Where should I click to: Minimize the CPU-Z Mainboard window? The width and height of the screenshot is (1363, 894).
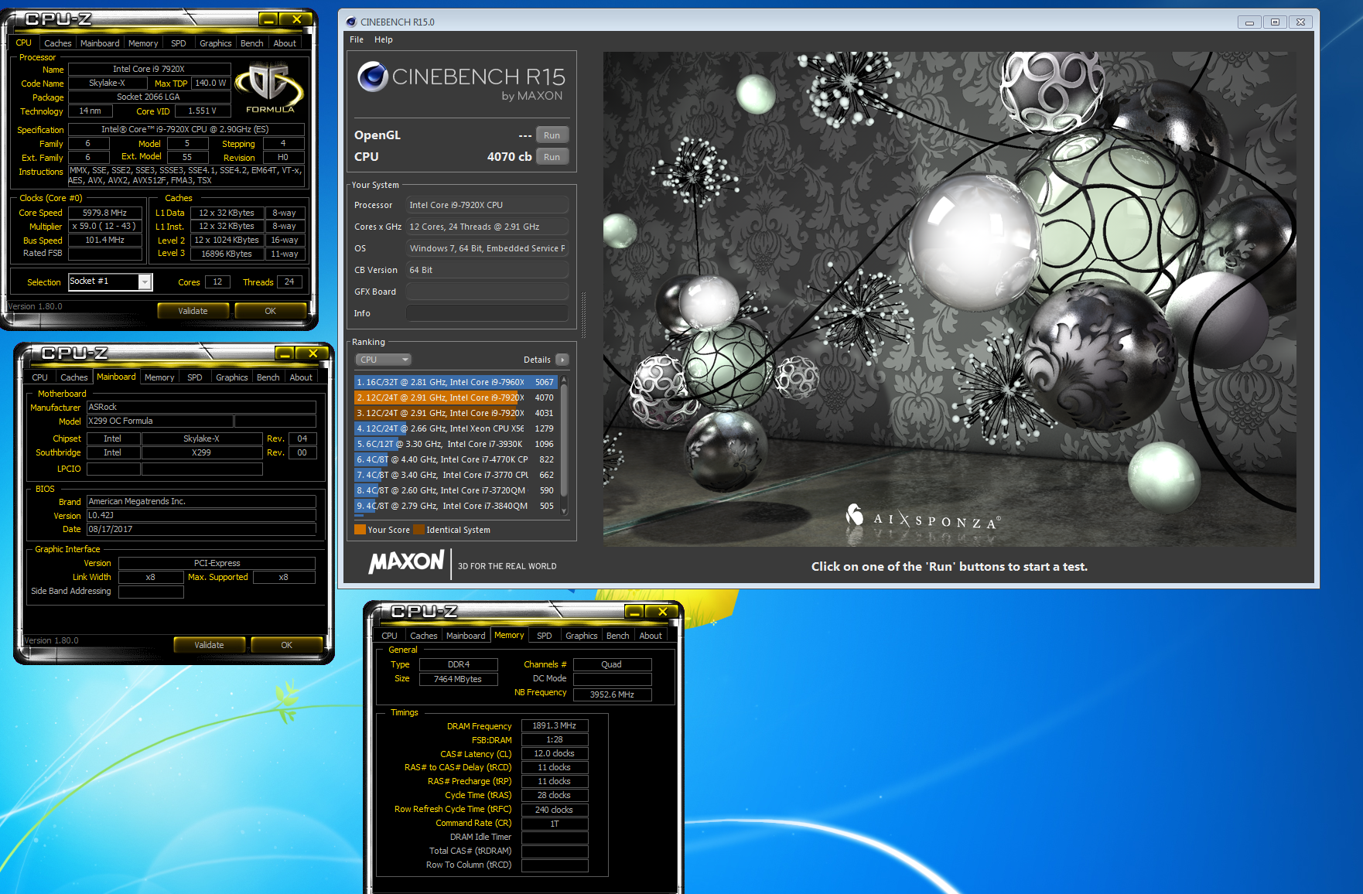point(285,353)
